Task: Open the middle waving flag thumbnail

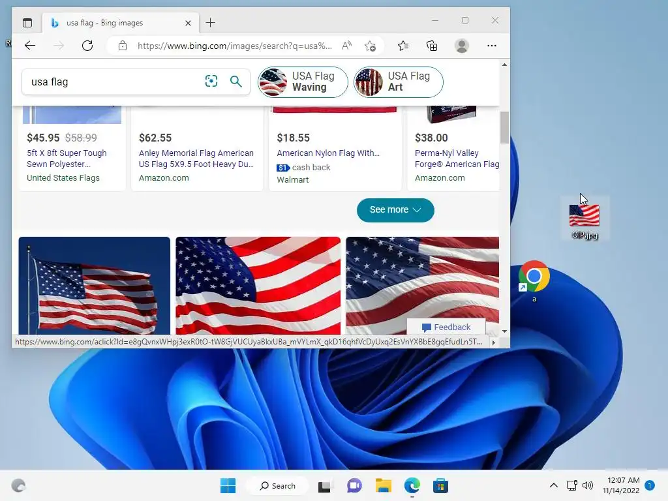Action: [258, 286]
